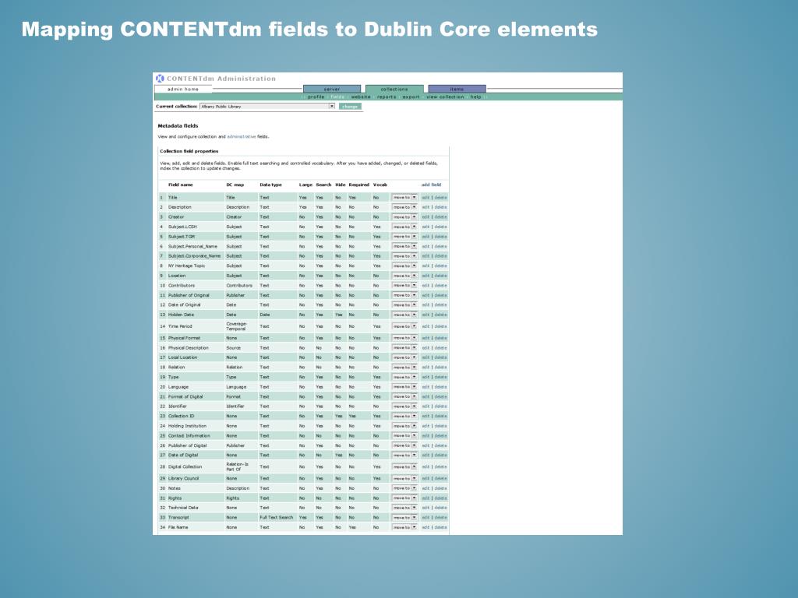Delete the Library Council field
Screen dimensions: 798x598
click(441, 479)
